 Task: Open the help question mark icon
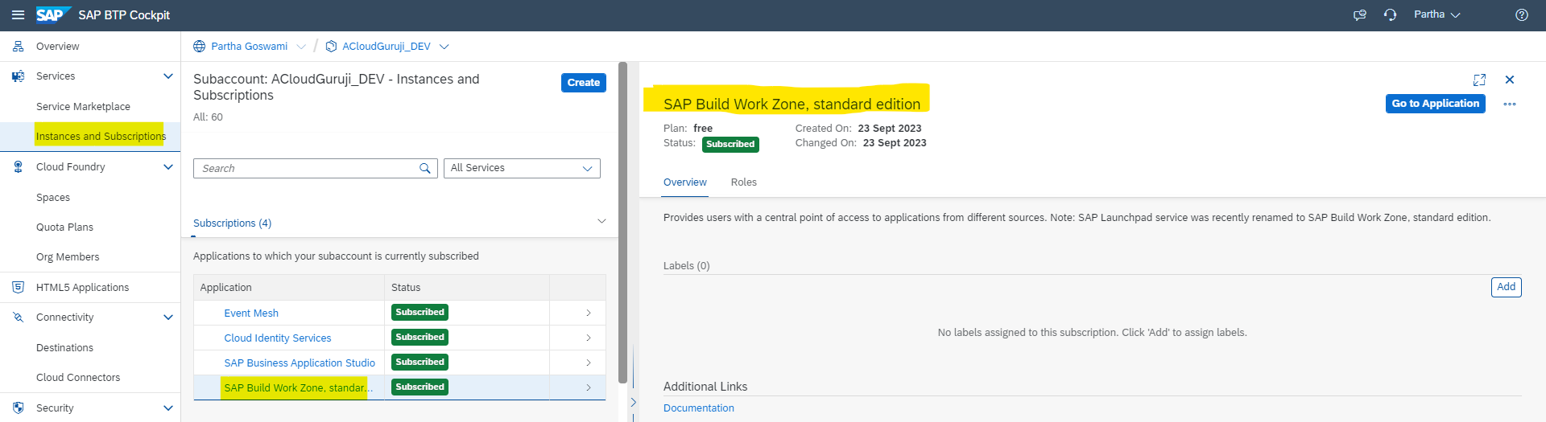pyautogui.click(x=1521, y=15)
